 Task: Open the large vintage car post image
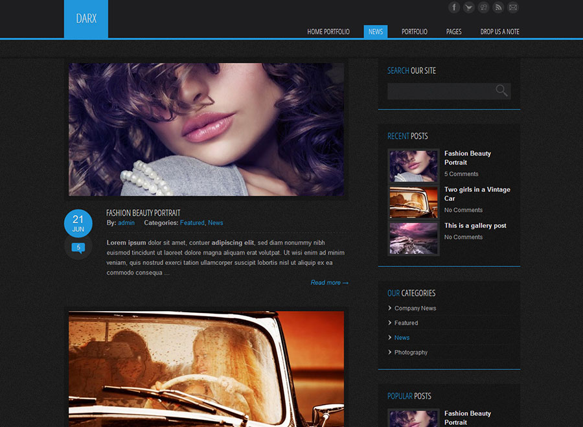pyautogui.click(x=207, y=369)
